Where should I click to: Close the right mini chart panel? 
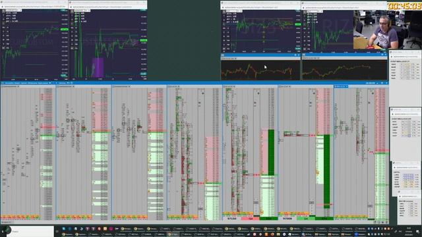(385, 55)
